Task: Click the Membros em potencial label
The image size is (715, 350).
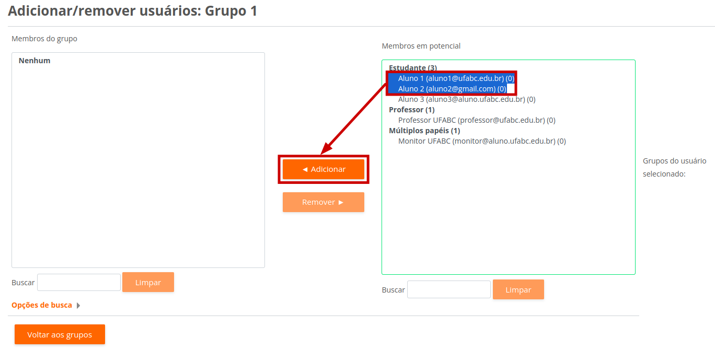Action: coord(421,46)
